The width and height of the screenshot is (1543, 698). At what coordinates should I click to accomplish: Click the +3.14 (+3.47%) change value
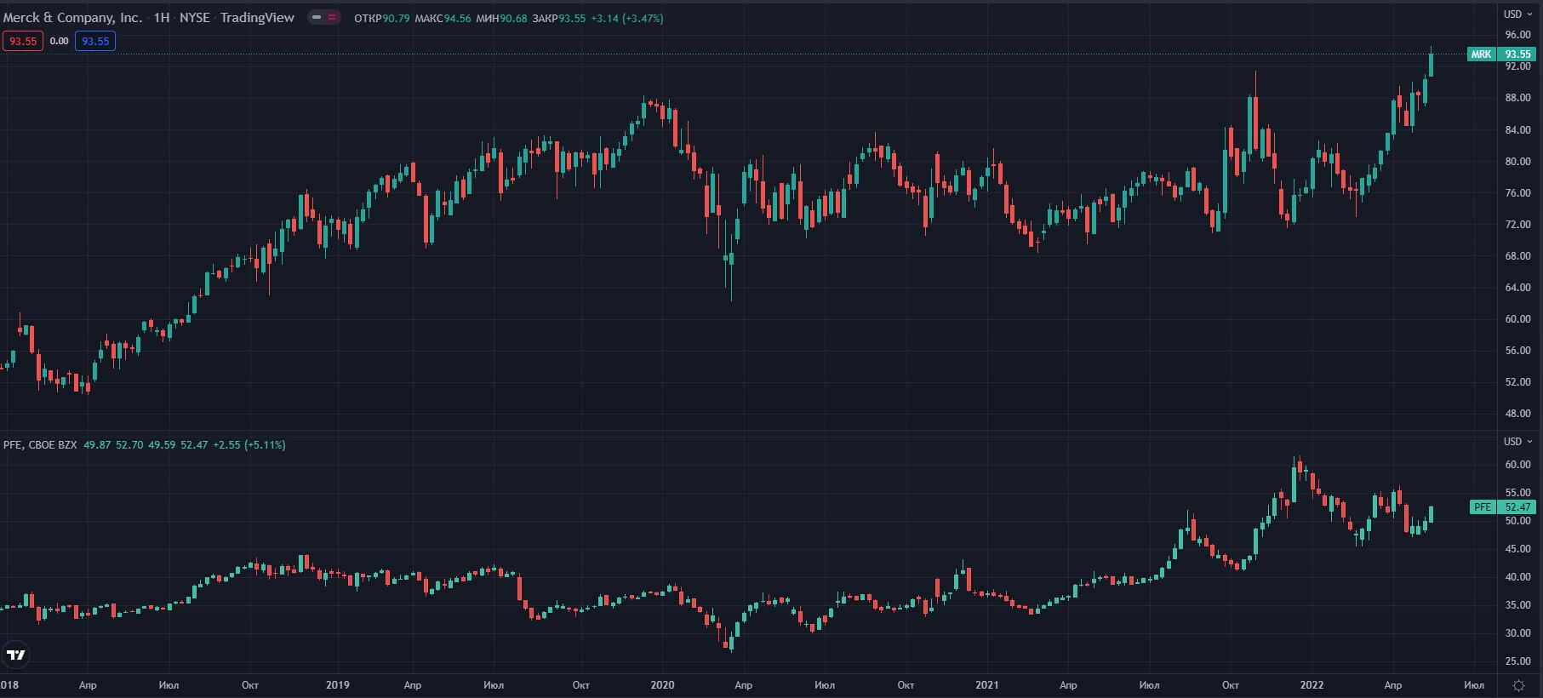(627, 18)
